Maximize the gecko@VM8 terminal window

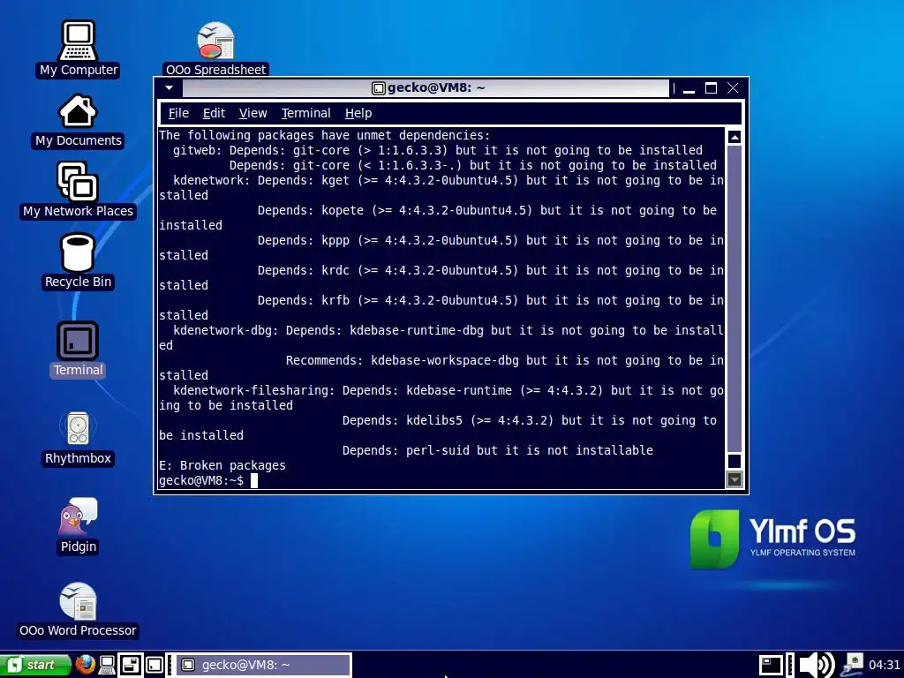(x=711, y=88)
